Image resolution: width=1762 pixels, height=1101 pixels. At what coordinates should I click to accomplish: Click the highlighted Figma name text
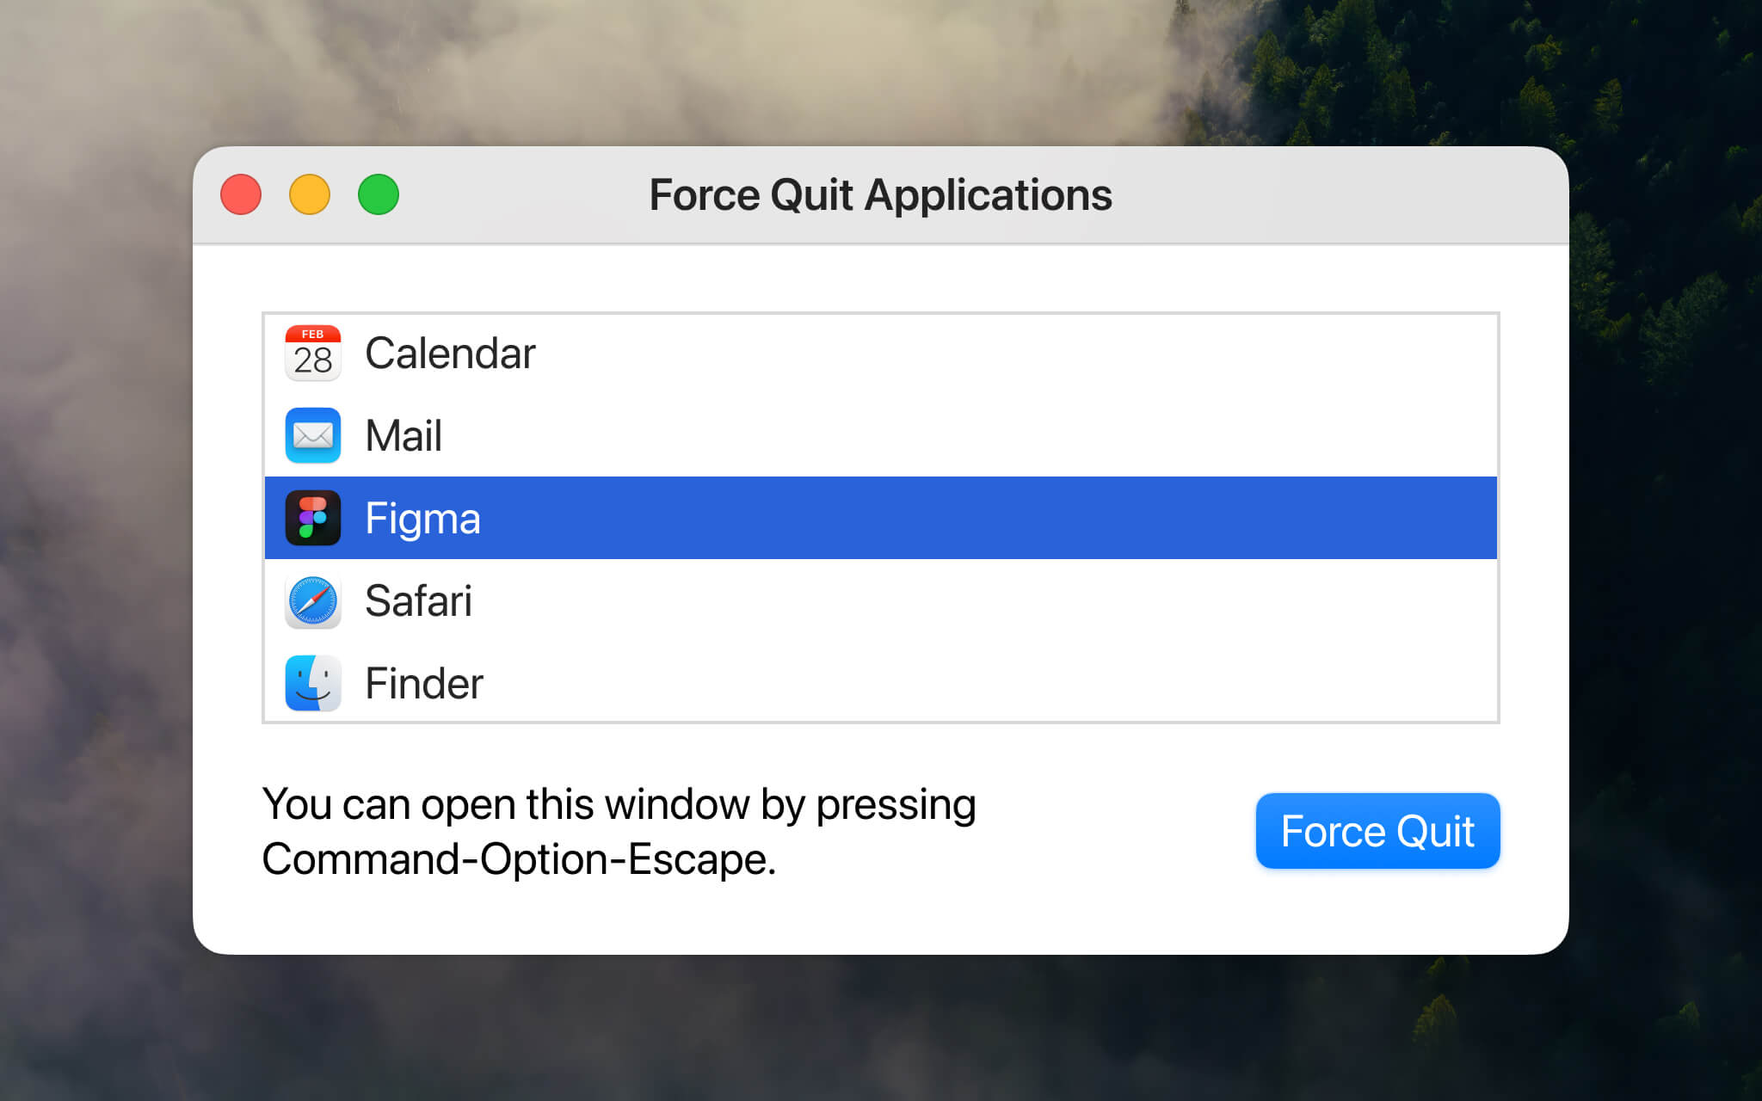pos(422,518)
